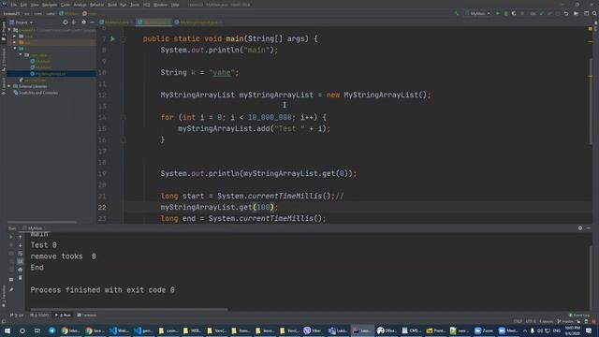Roll back changes with the revert arrow icon
Image resolution: width=599 pixels, height=337 pixels.
pyautogui.click(x=566, y=13)
